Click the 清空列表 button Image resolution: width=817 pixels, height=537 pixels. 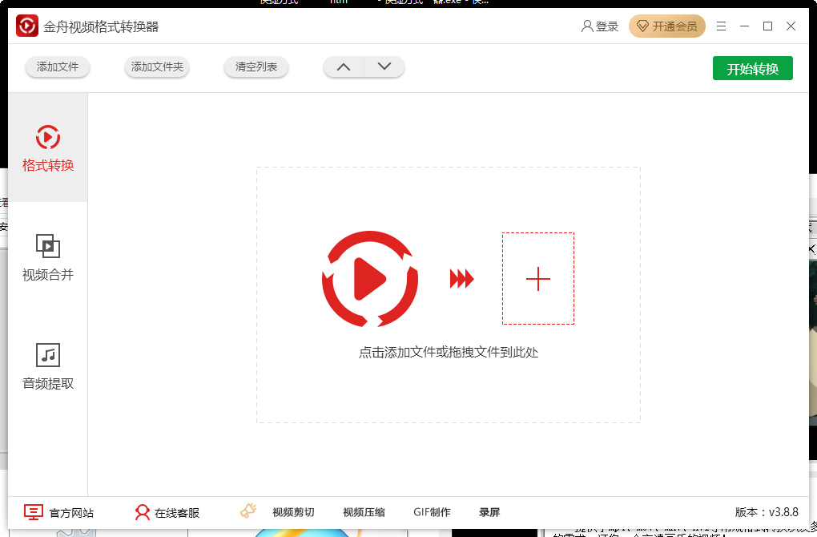click(x=256, y=67)
